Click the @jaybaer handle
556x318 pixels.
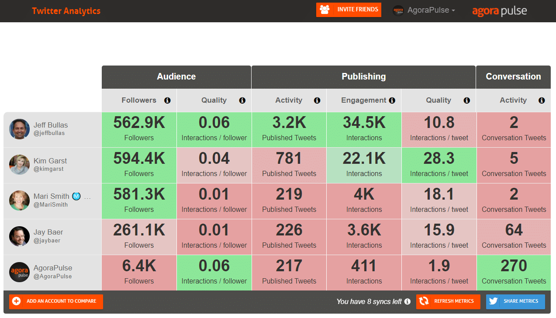pos(47,241)
